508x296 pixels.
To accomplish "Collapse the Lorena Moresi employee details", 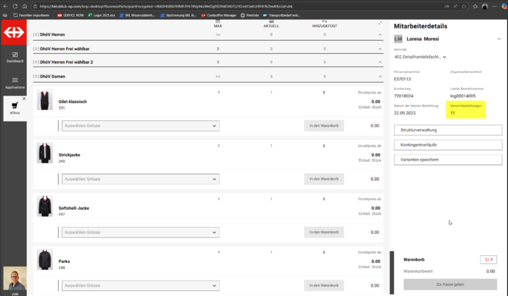I will click(499, 39).
